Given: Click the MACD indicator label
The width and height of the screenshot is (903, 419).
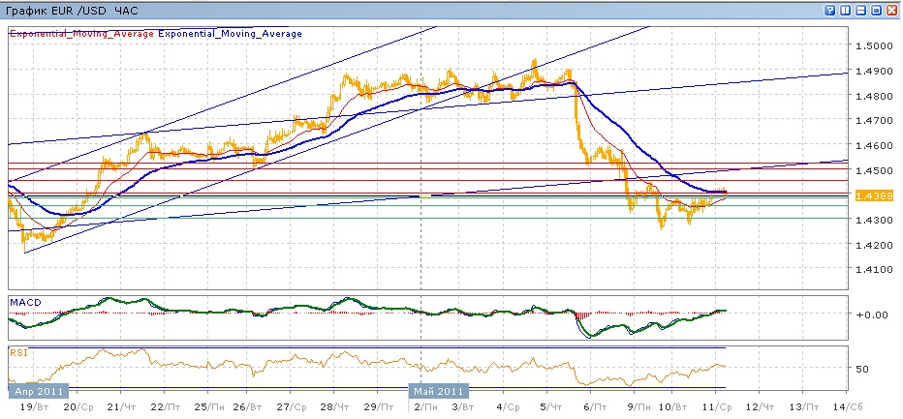Looking at the screenshot, I should [x=25, y=302].
